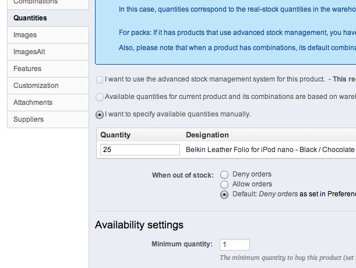356x268 pixels.
Task: Choose specify available quantities manually option
Action: click(100, 114)
